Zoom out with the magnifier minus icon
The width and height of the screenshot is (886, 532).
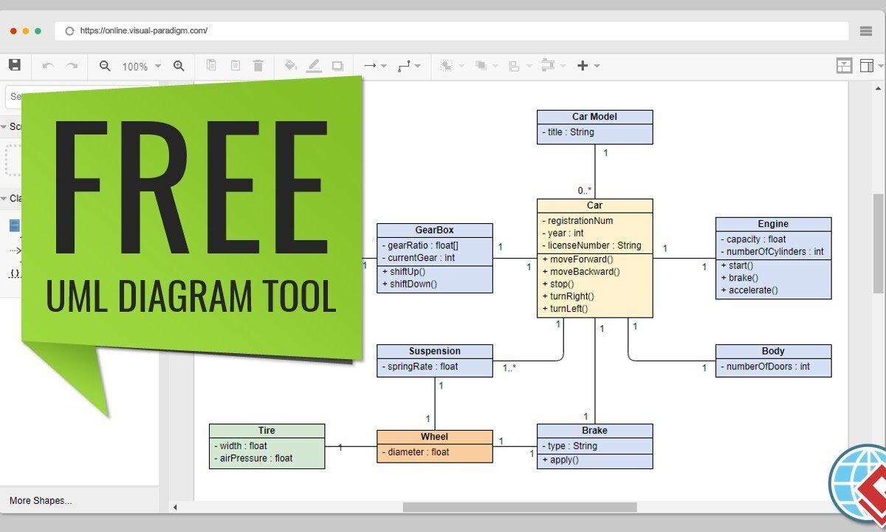[x=105, y=66]
